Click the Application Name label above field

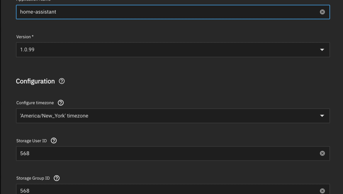(x=33, y=1)
